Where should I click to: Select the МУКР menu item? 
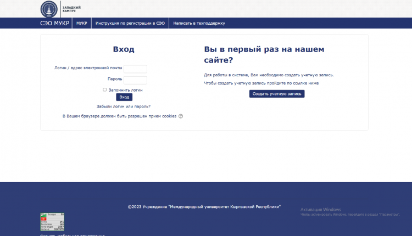point(82,23)
